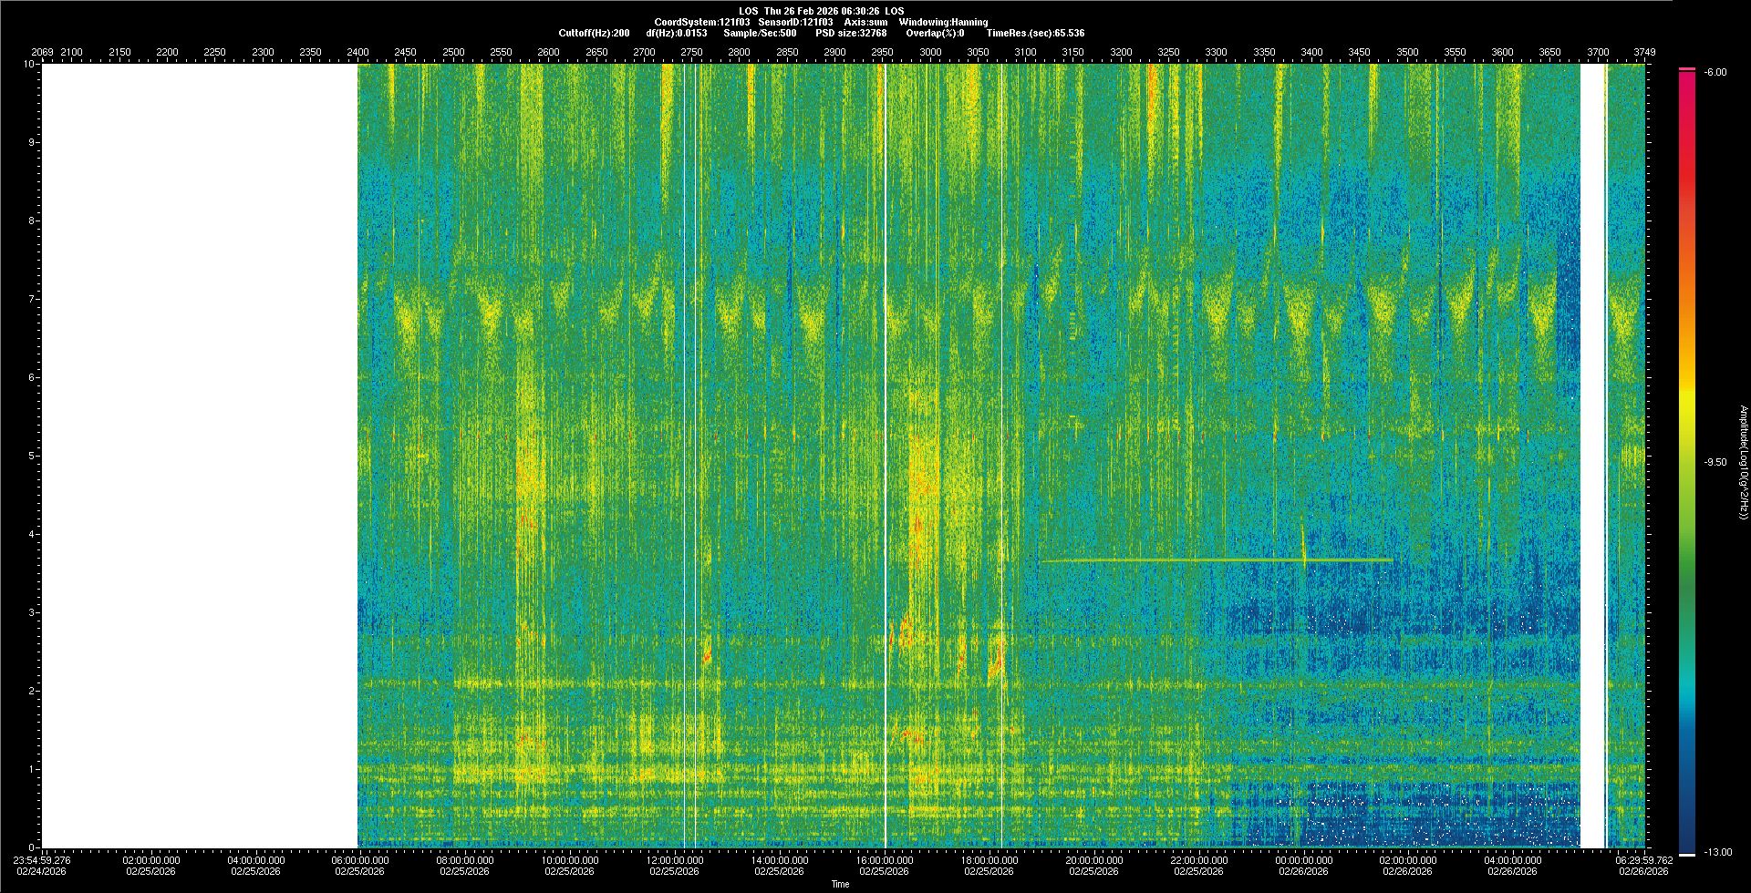
Task: Click the PSD size:32768 parameter text
Action: [x=851, y=33]
